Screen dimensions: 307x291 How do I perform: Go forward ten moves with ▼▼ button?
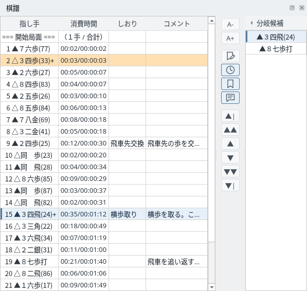pyautogui.click(x=230, y=172)
